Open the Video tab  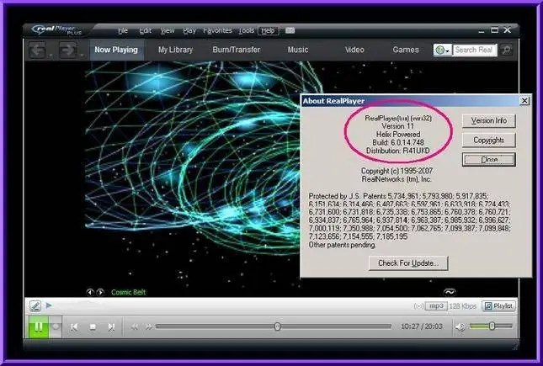354,50
